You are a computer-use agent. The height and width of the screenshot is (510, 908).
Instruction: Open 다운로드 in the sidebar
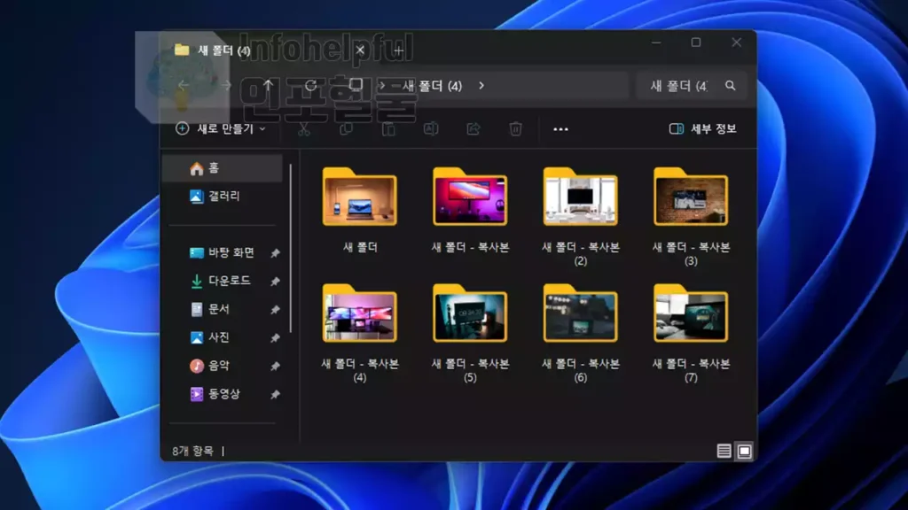click(222, 281)
